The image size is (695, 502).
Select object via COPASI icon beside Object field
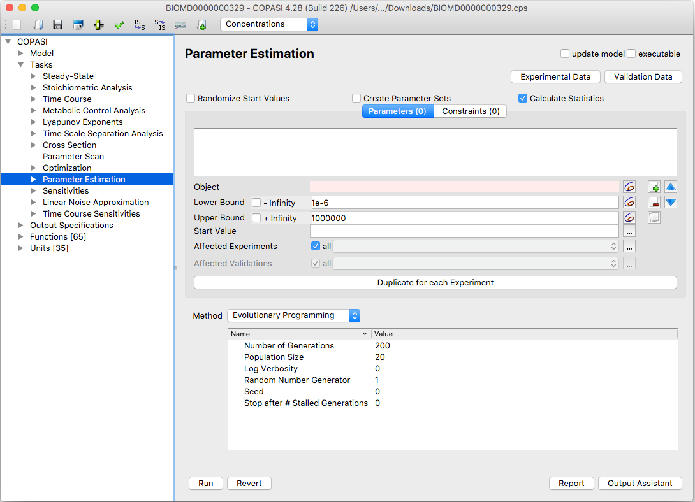pos(629,187)
